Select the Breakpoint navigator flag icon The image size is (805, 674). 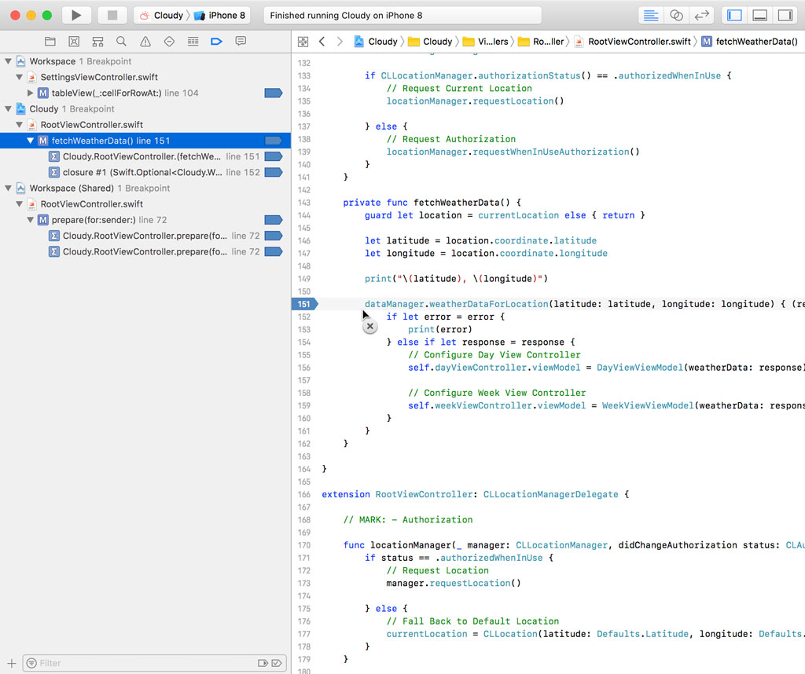[x=217, y=41]
